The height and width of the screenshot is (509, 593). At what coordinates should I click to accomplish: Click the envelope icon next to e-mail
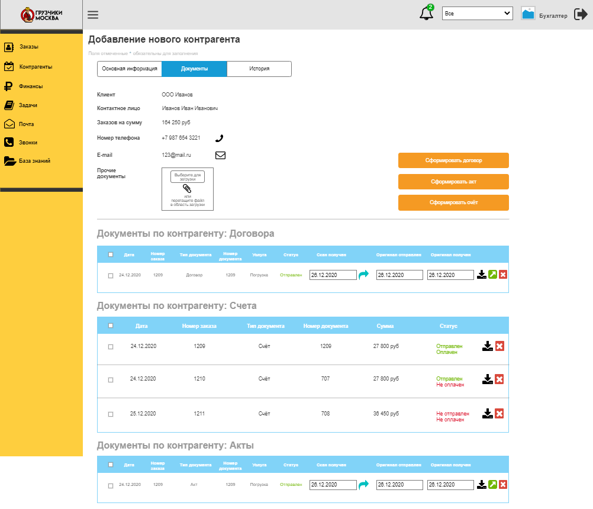220,155
